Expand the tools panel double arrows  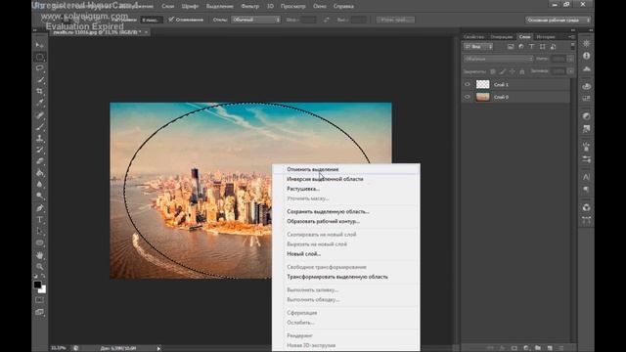35,30
